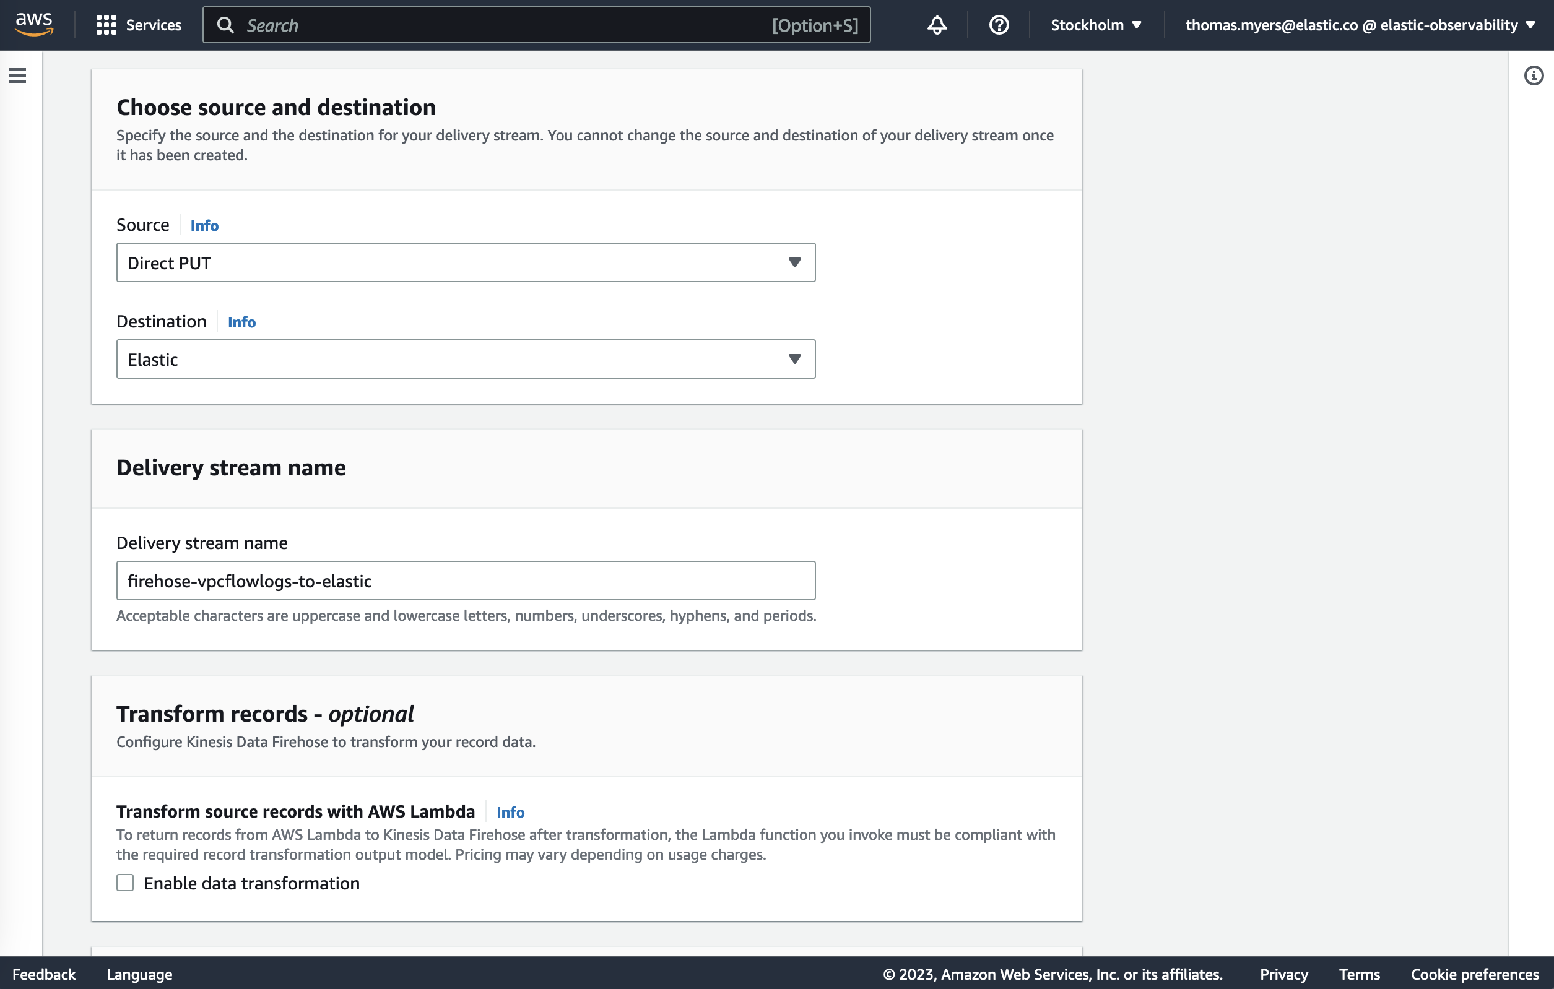Open the Destination dropdown showing Elastic
The width and height of the screenshot is (1554, 989).
pos(466,359)
